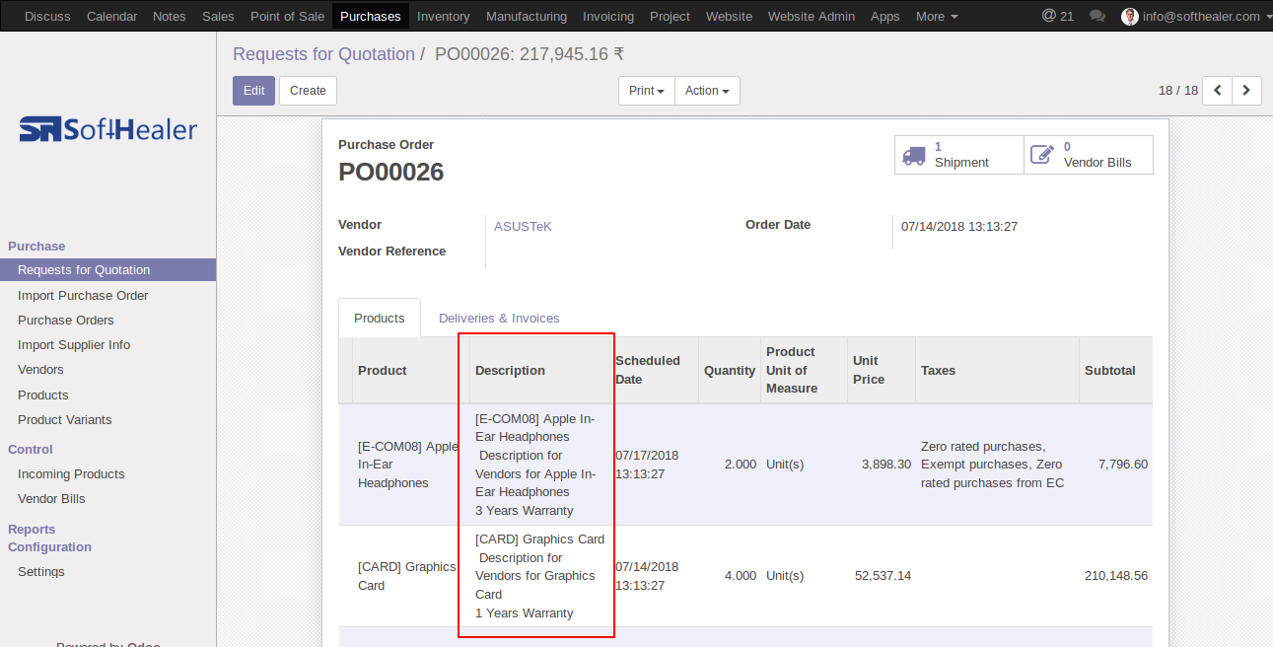Open the ASUSTeK vendor link
1273x647 pixels.
pyautogui.click(x=523, y=226)
